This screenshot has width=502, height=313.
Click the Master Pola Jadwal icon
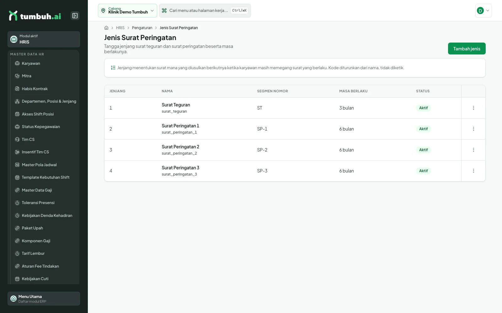pos(17,165)
